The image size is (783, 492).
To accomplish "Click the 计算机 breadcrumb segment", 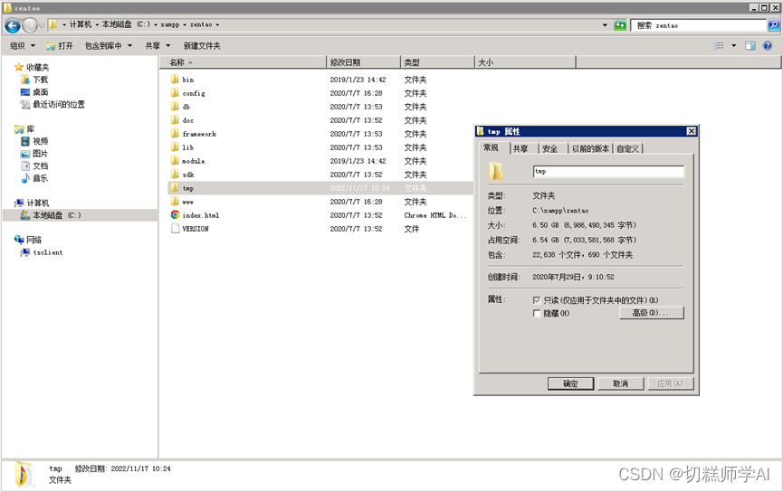I will [x=81, y=24].
